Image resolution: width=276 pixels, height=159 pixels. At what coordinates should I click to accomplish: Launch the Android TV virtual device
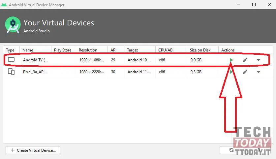pos(231,60)
